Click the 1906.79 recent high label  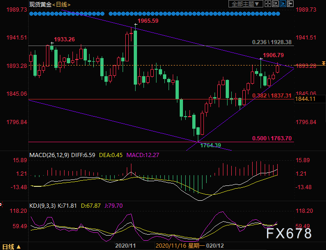pos(273,55)
